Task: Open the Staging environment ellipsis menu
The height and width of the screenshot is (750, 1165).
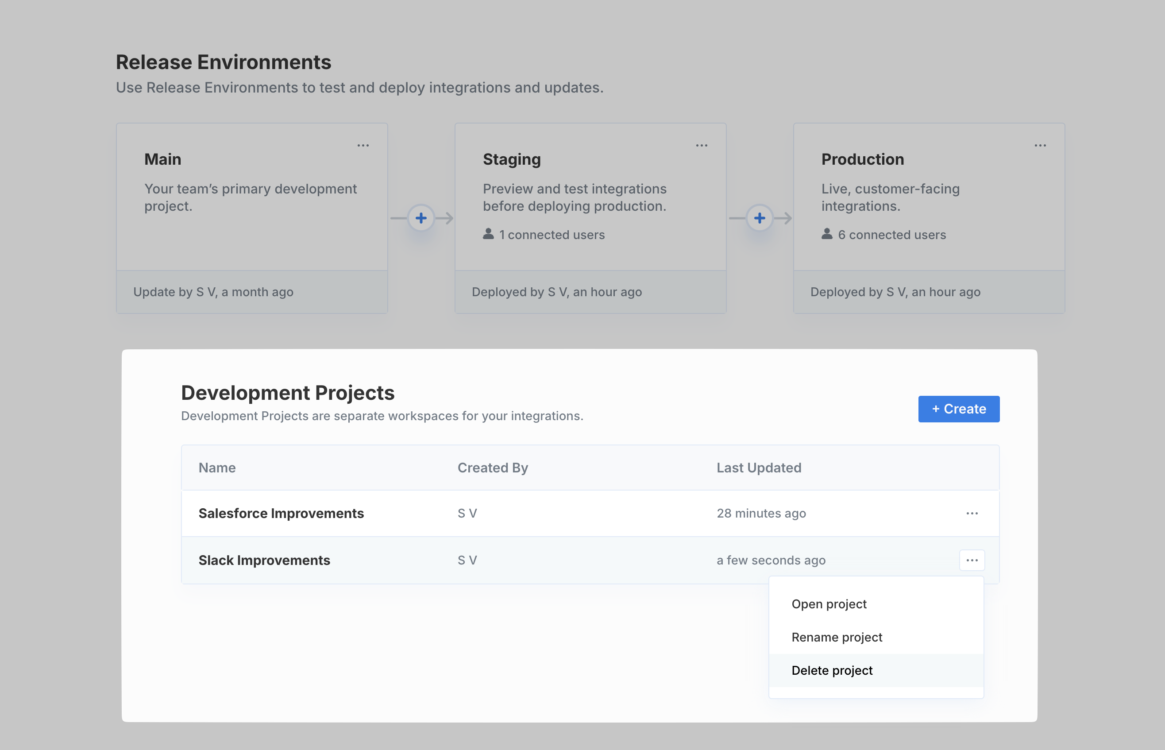Action: pyautogui.click(x=702, y=145)
